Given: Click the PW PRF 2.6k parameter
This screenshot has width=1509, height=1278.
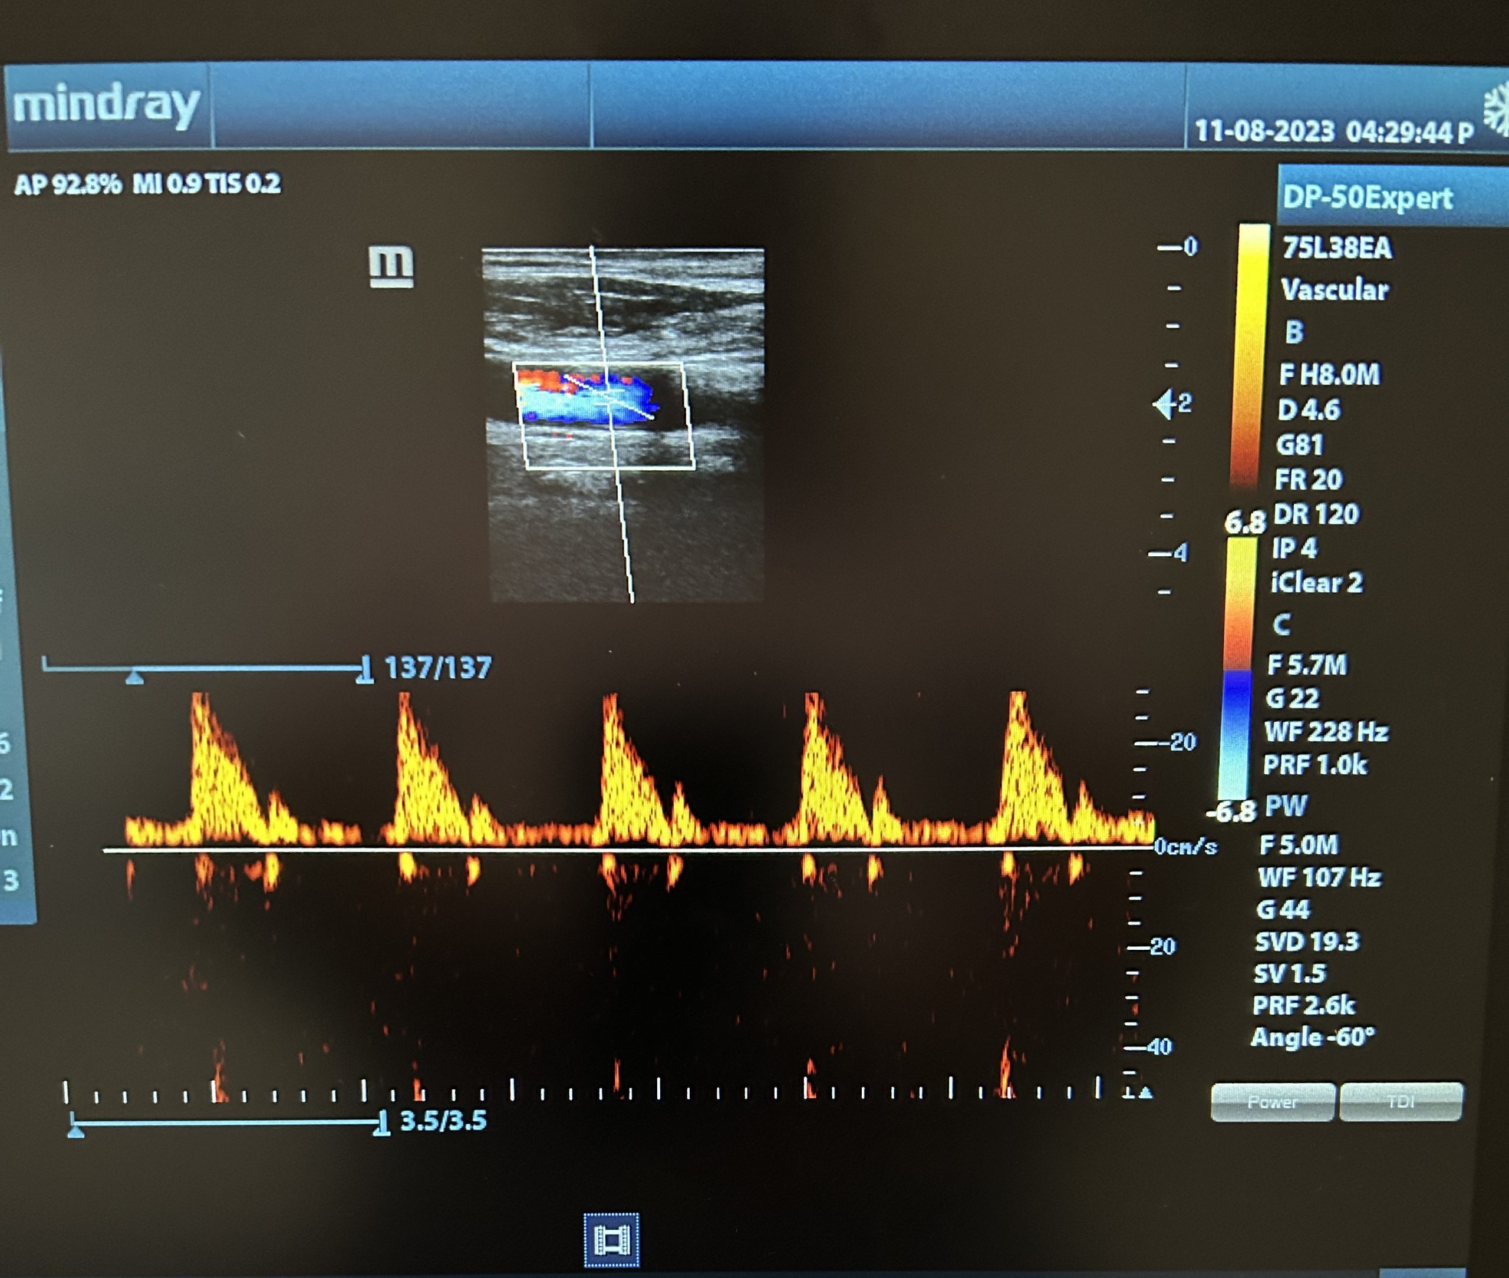Looking at the screenshot, I should (x=1303, y=1005).
